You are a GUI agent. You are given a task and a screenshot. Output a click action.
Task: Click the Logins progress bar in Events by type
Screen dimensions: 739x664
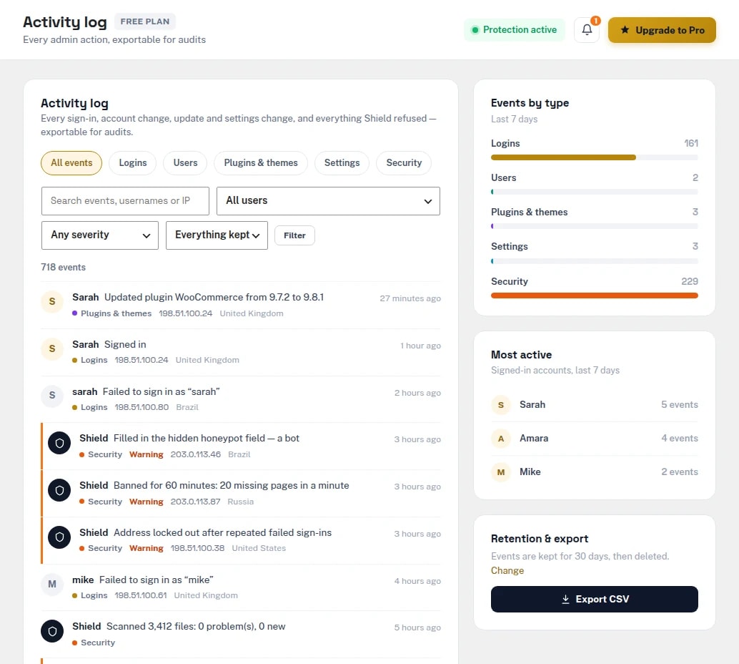(x=595, y=157)
